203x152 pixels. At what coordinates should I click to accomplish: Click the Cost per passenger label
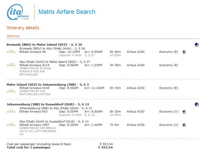(39, 144)
